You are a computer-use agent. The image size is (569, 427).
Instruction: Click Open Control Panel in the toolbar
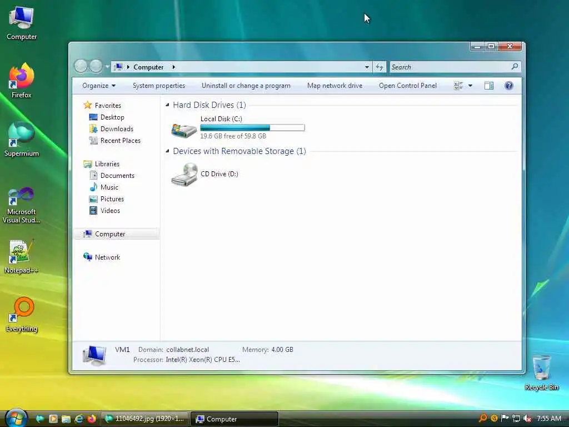[408, 86]
